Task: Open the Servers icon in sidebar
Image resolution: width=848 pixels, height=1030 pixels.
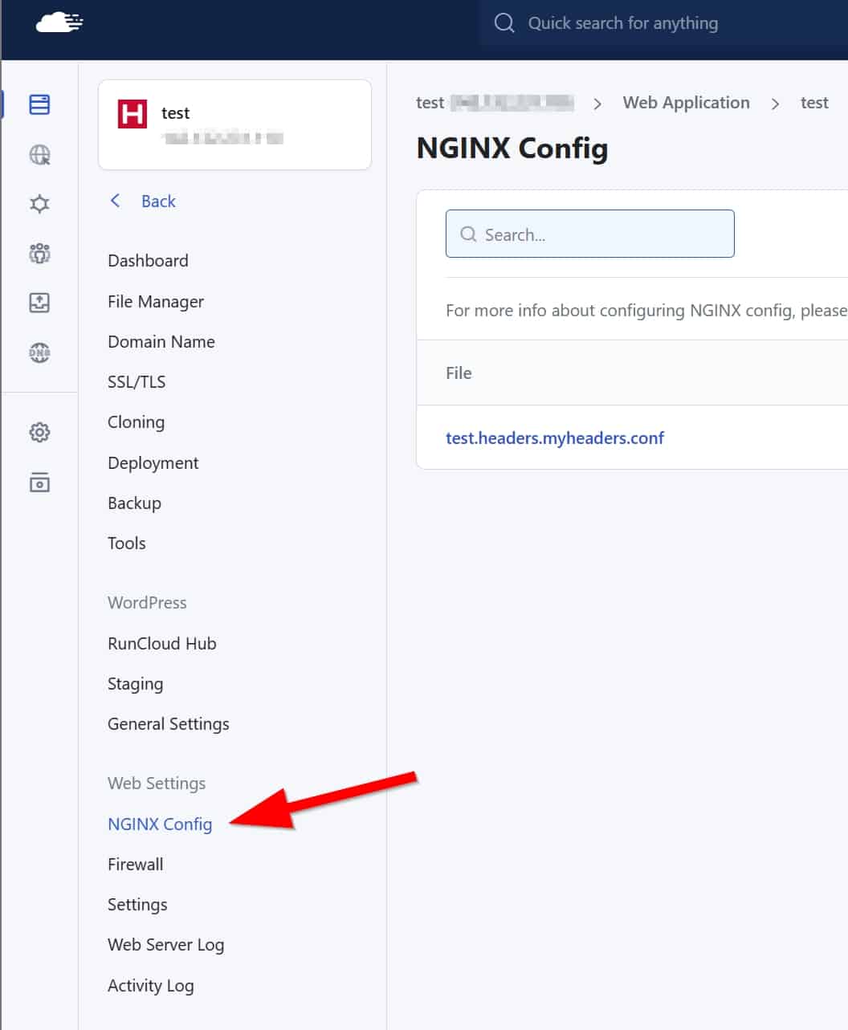Action: [39, 104]
